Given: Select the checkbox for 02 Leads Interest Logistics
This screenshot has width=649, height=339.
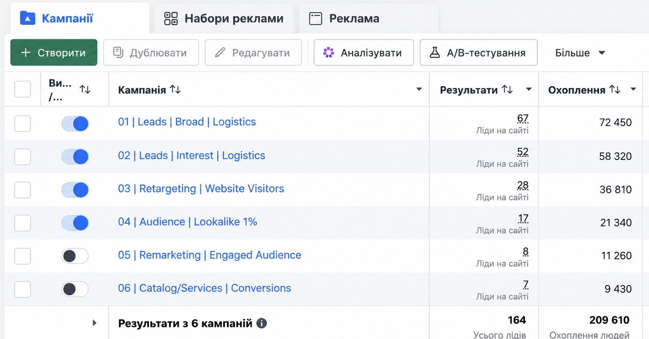Looking at the screenshot, I should (22, 157).
